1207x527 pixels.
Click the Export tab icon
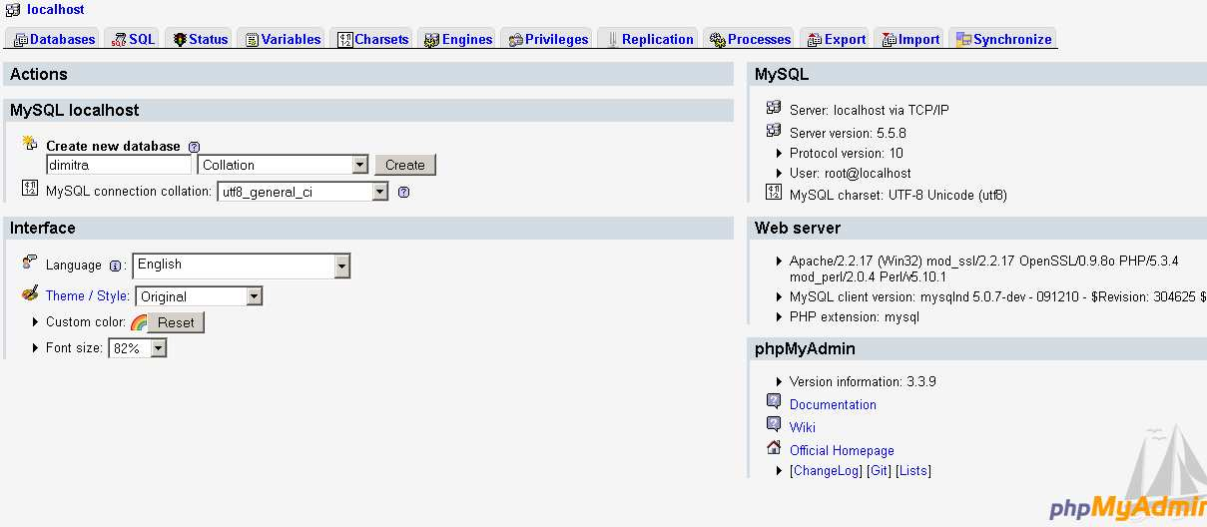[x=815, y=40]
